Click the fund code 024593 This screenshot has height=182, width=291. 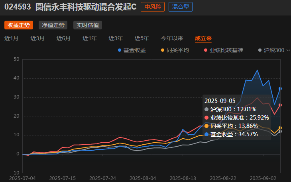tap(18, 7)
